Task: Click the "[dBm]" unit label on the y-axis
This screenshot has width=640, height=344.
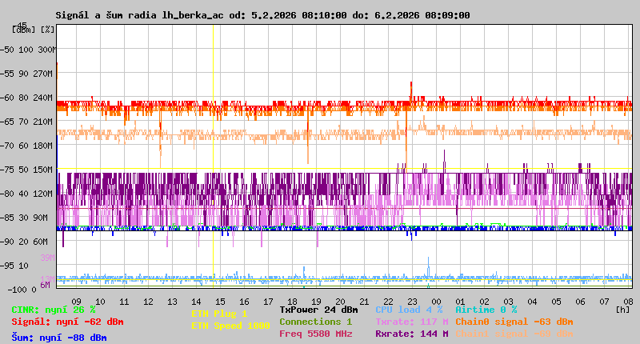Action: [x=23, y=30]
